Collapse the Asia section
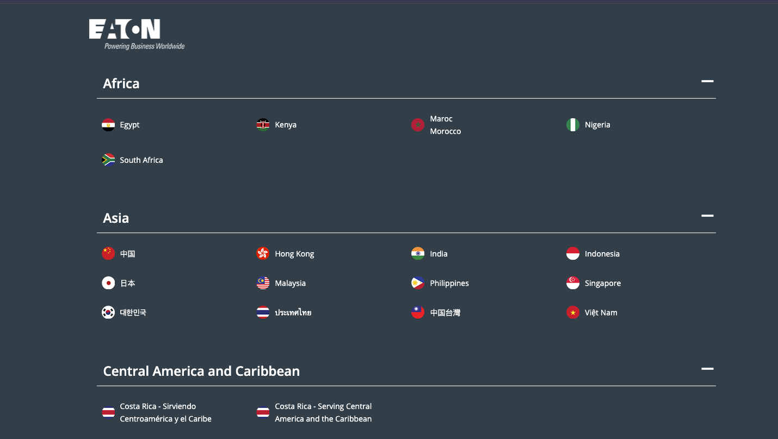The image size is (778, 439). click(x=707, y=216)
